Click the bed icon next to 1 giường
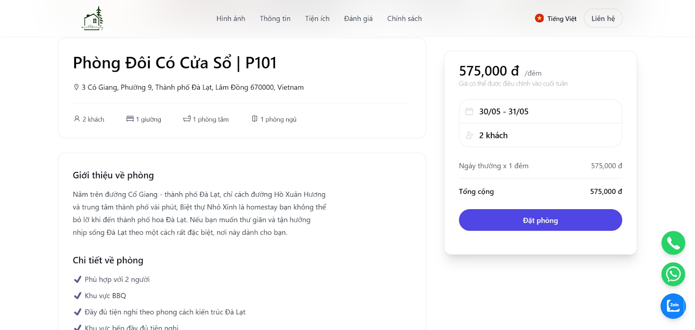 (130, 119)
